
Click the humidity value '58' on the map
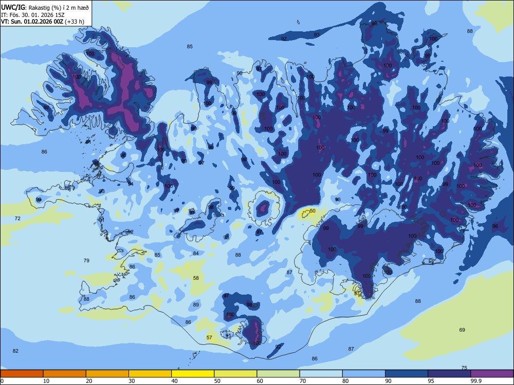click(x=196, y=278)
